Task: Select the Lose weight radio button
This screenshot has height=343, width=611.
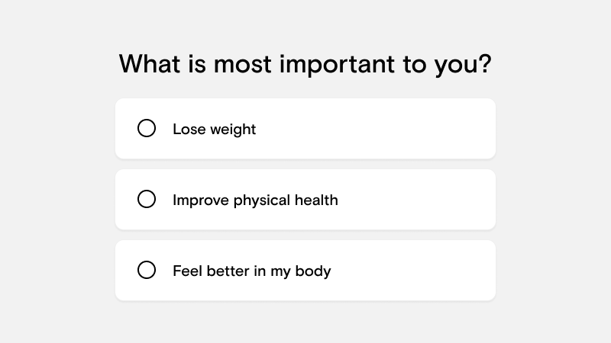Action: [147, 128]
